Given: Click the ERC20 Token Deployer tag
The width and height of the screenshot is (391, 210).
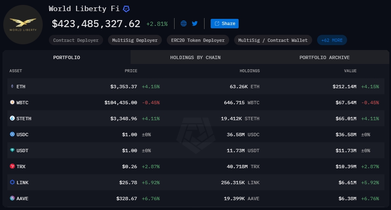Looking at the screenshot, I should point(198,40).
